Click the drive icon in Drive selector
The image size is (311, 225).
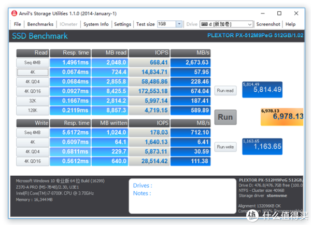coord(204,24)
